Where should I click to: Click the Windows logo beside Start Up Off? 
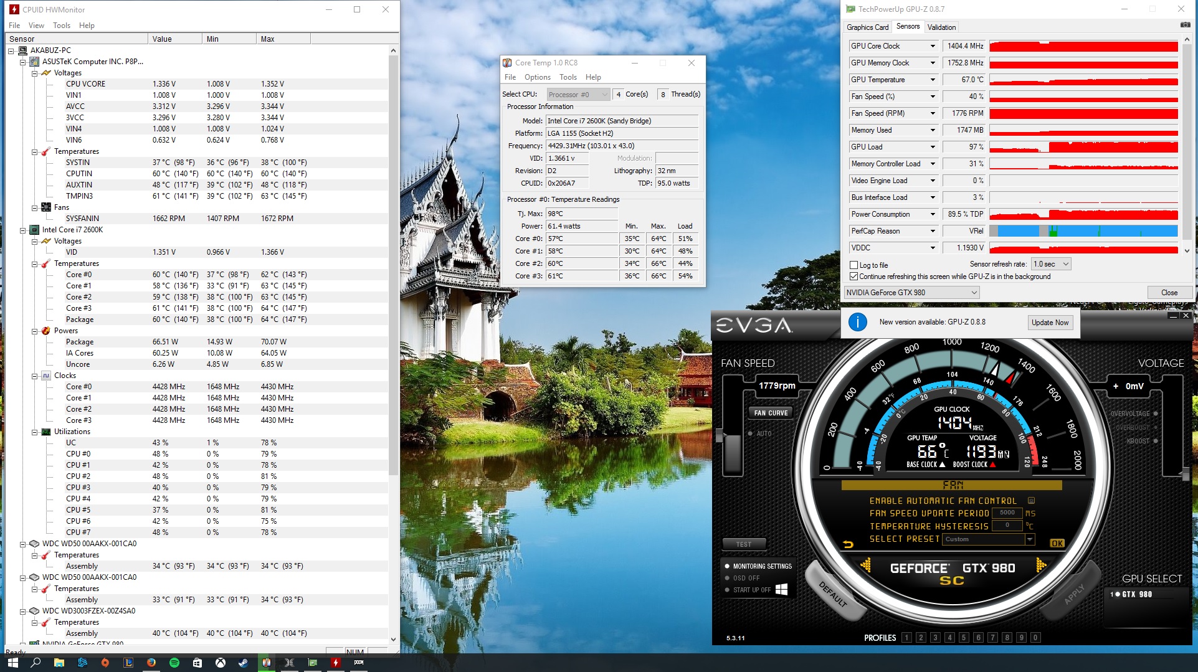pos(782,589)
